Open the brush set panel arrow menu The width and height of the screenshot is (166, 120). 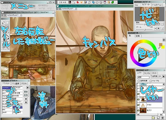click(28, 88)
